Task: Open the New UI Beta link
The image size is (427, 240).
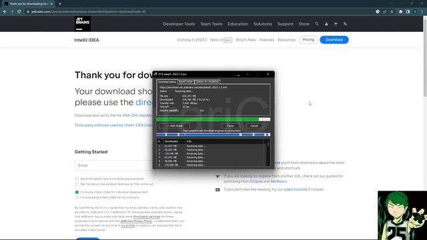Action: (x=221, y=40)
